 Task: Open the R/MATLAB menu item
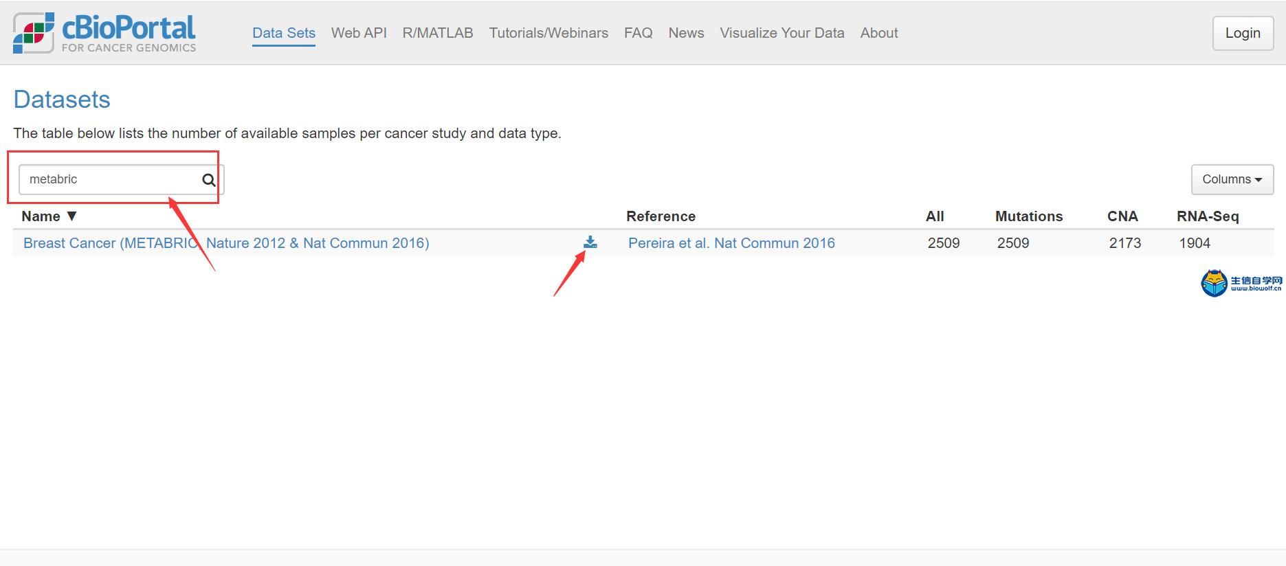(x=438, y=33)
